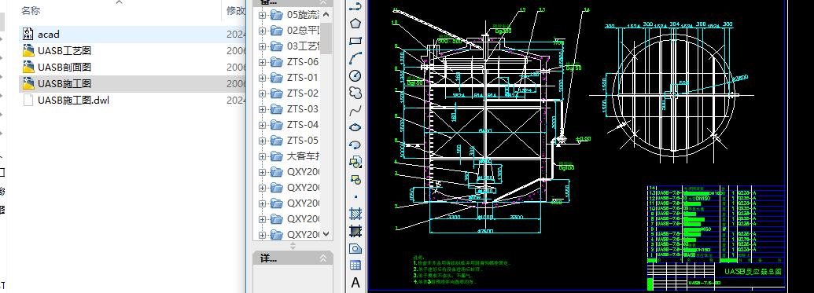Select the Revision Cloud tool
The image size is (814, 293).
point(355,93)
